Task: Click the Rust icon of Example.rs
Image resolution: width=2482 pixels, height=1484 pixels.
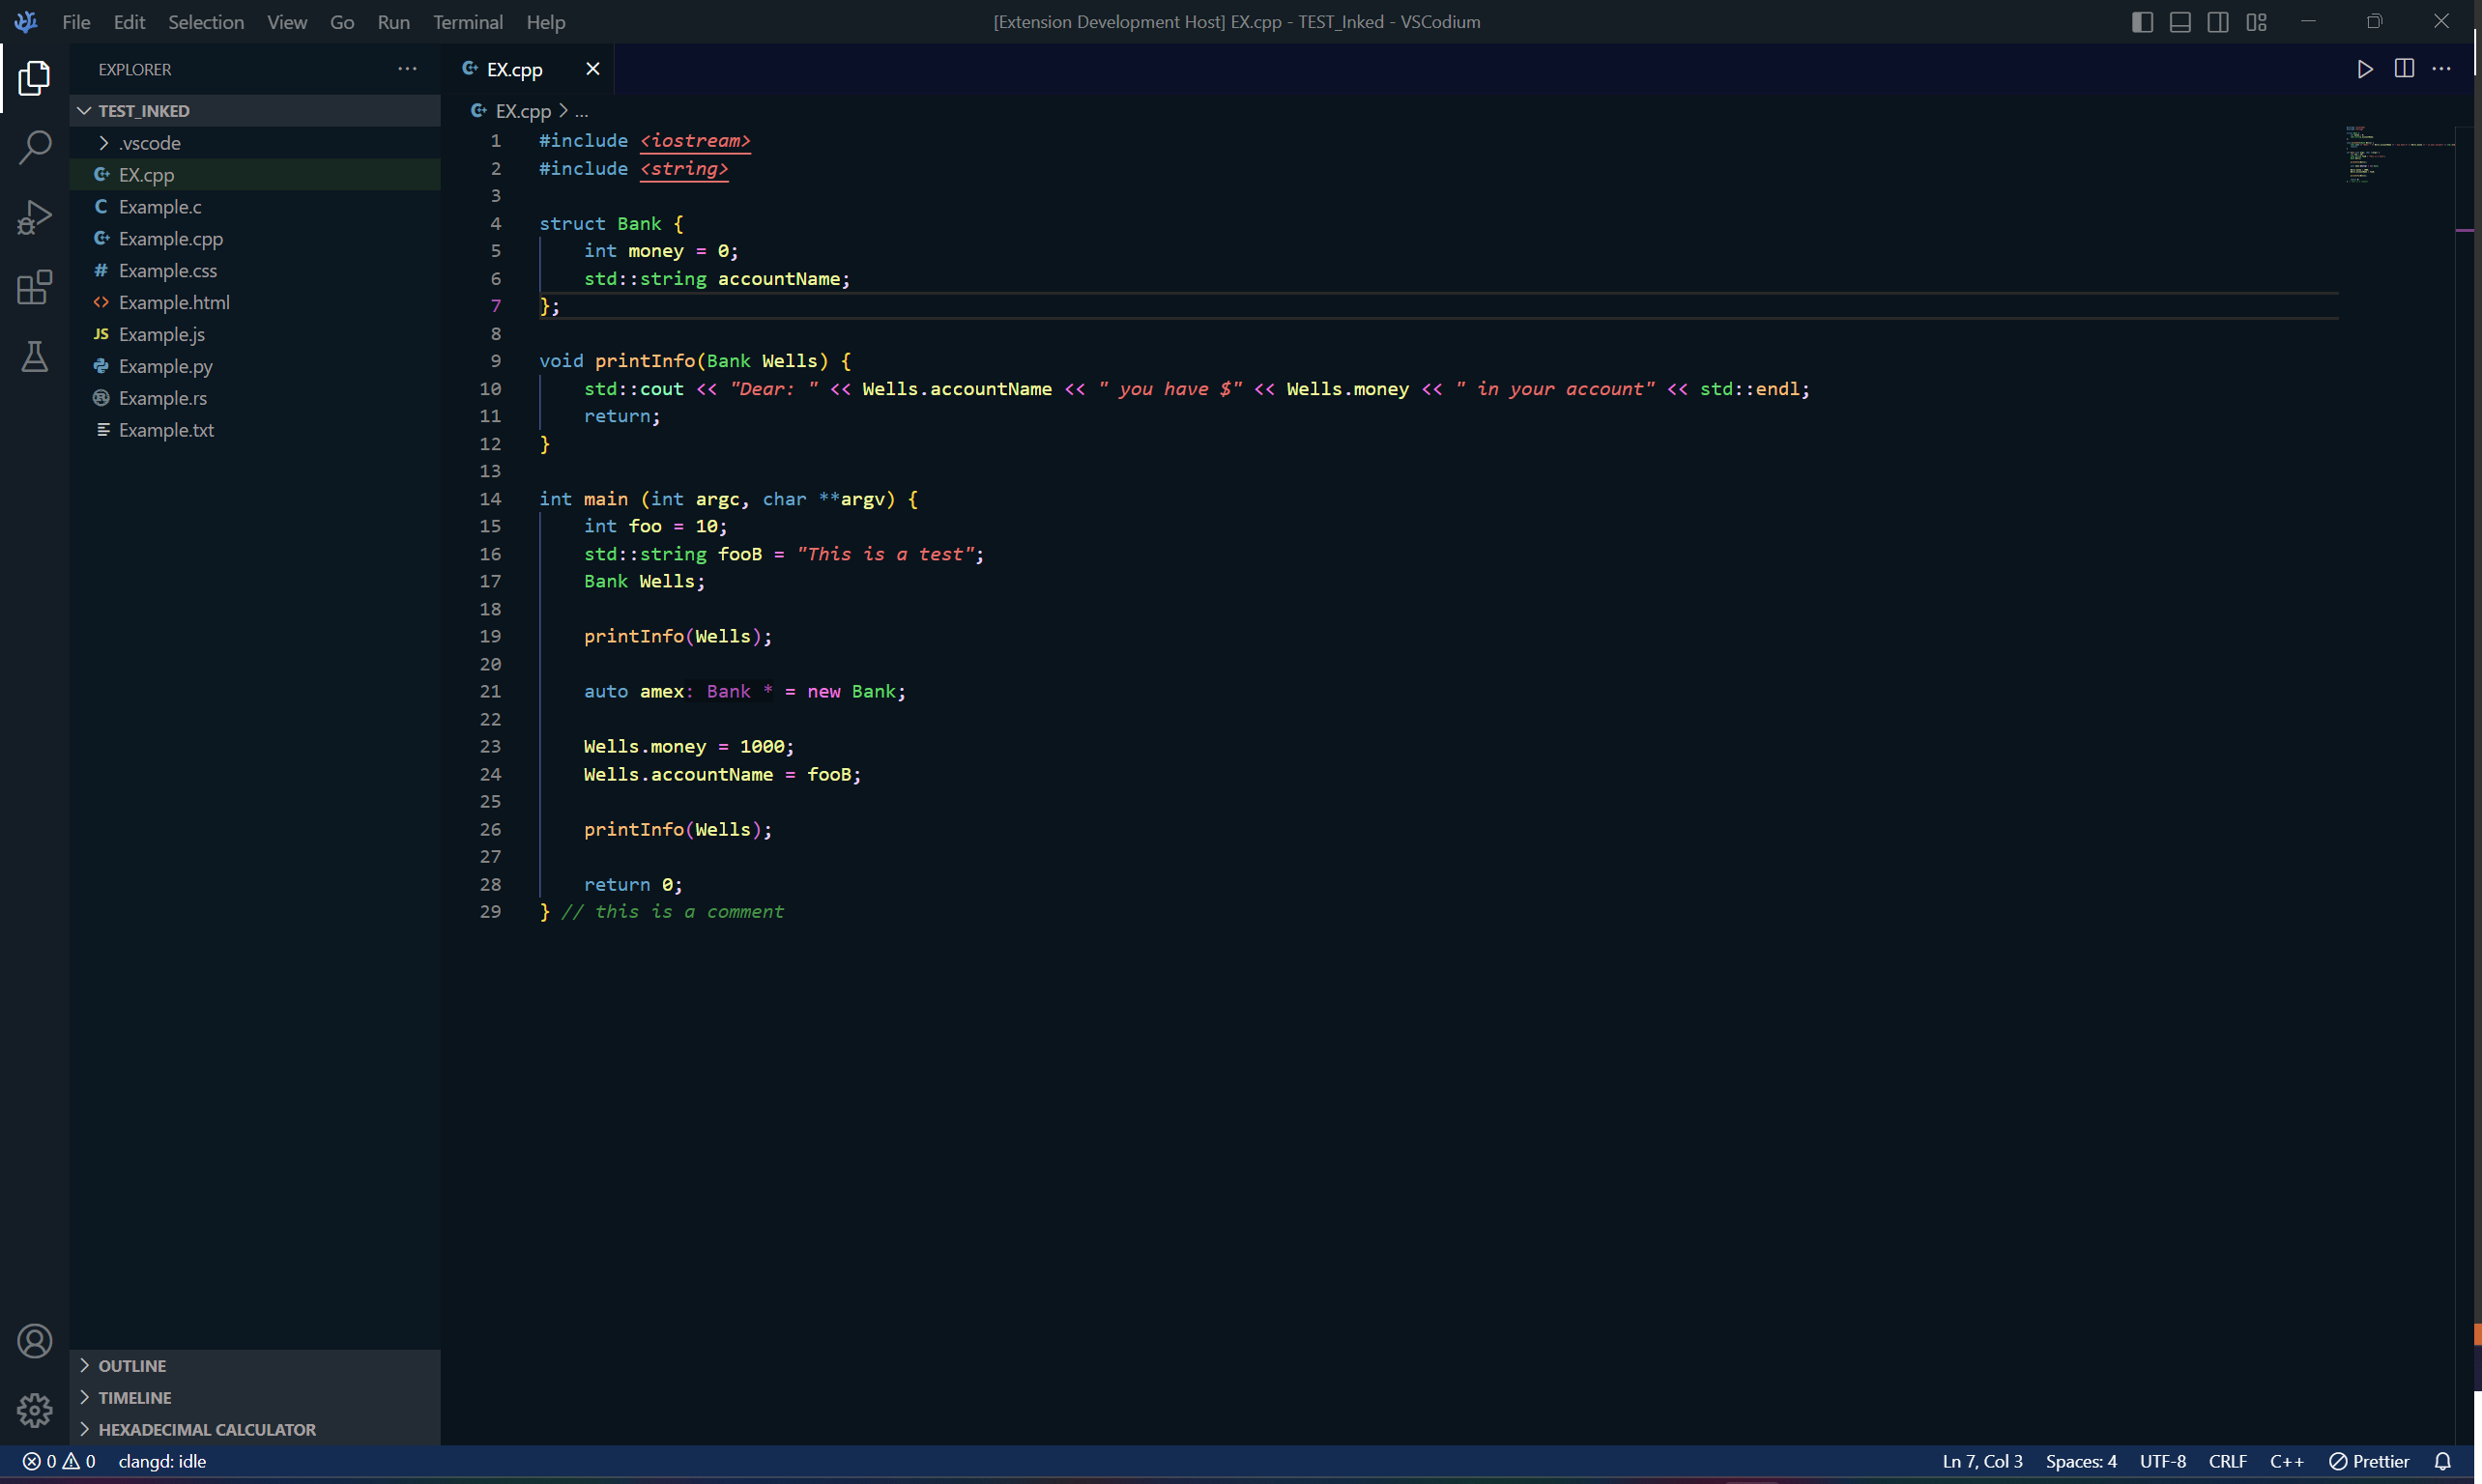Action: 101,398
